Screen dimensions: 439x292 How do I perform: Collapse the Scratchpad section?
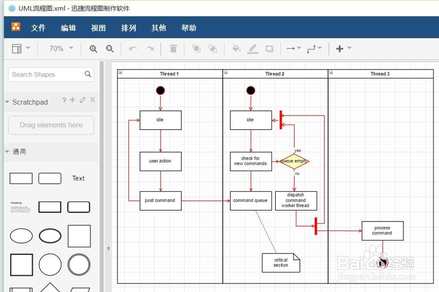pos(6,102)
